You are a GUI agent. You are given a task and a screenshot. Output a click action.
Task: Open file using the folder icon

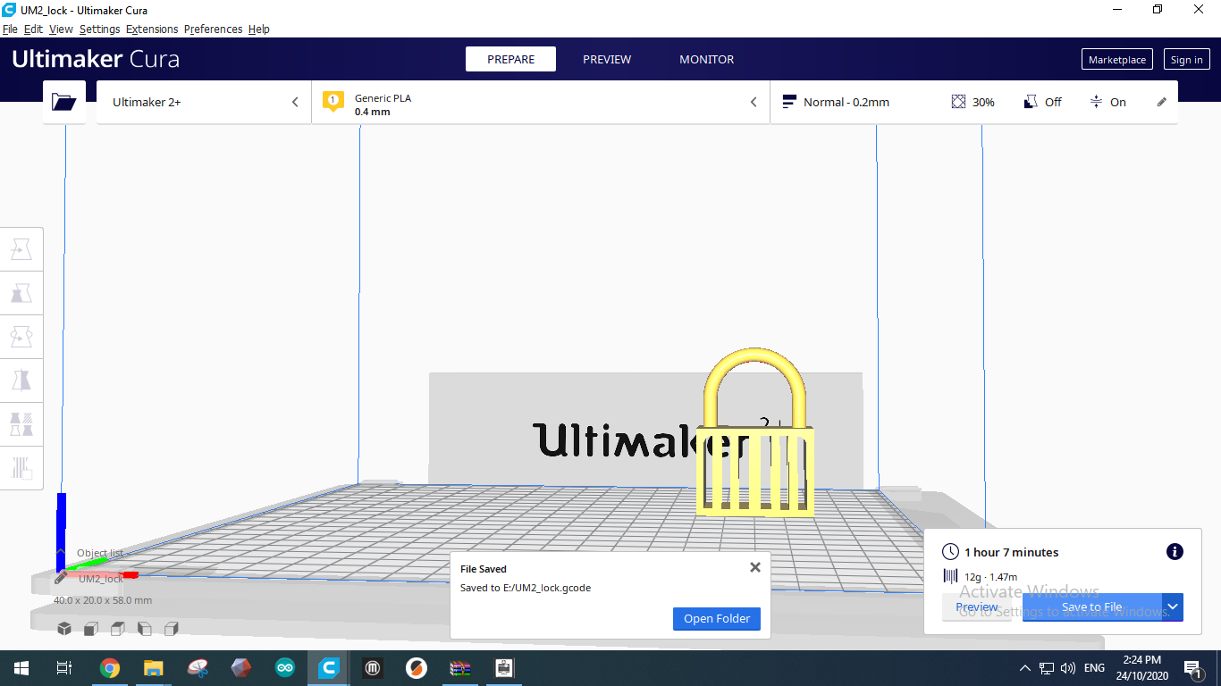tap(64, 102)
